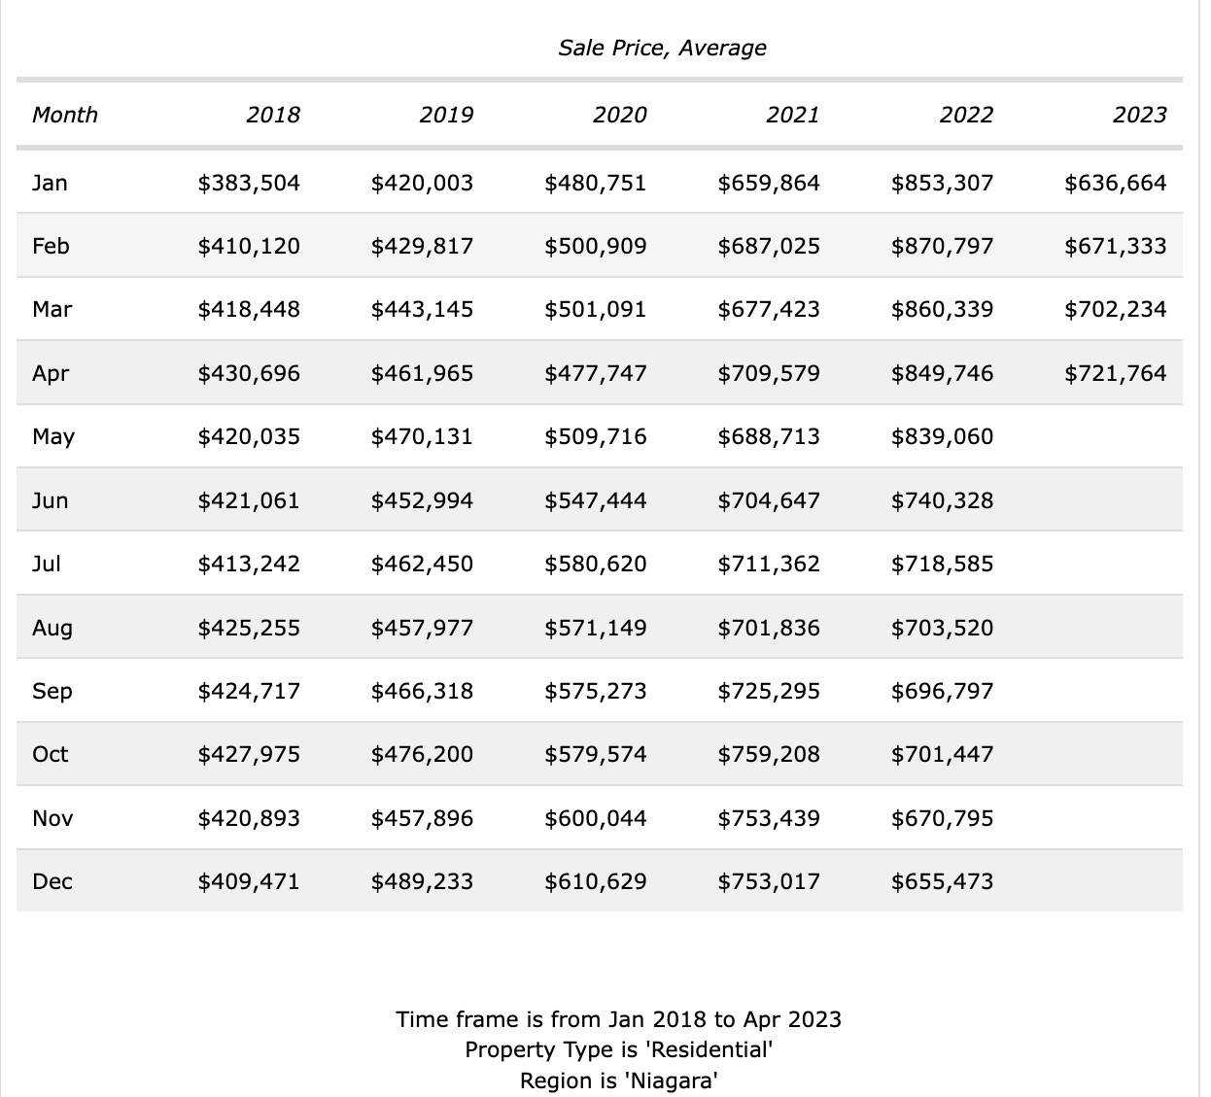Select the Region is 'Niagara' text
The height and width of the screenshot is (1097, 1211).
618,1080
